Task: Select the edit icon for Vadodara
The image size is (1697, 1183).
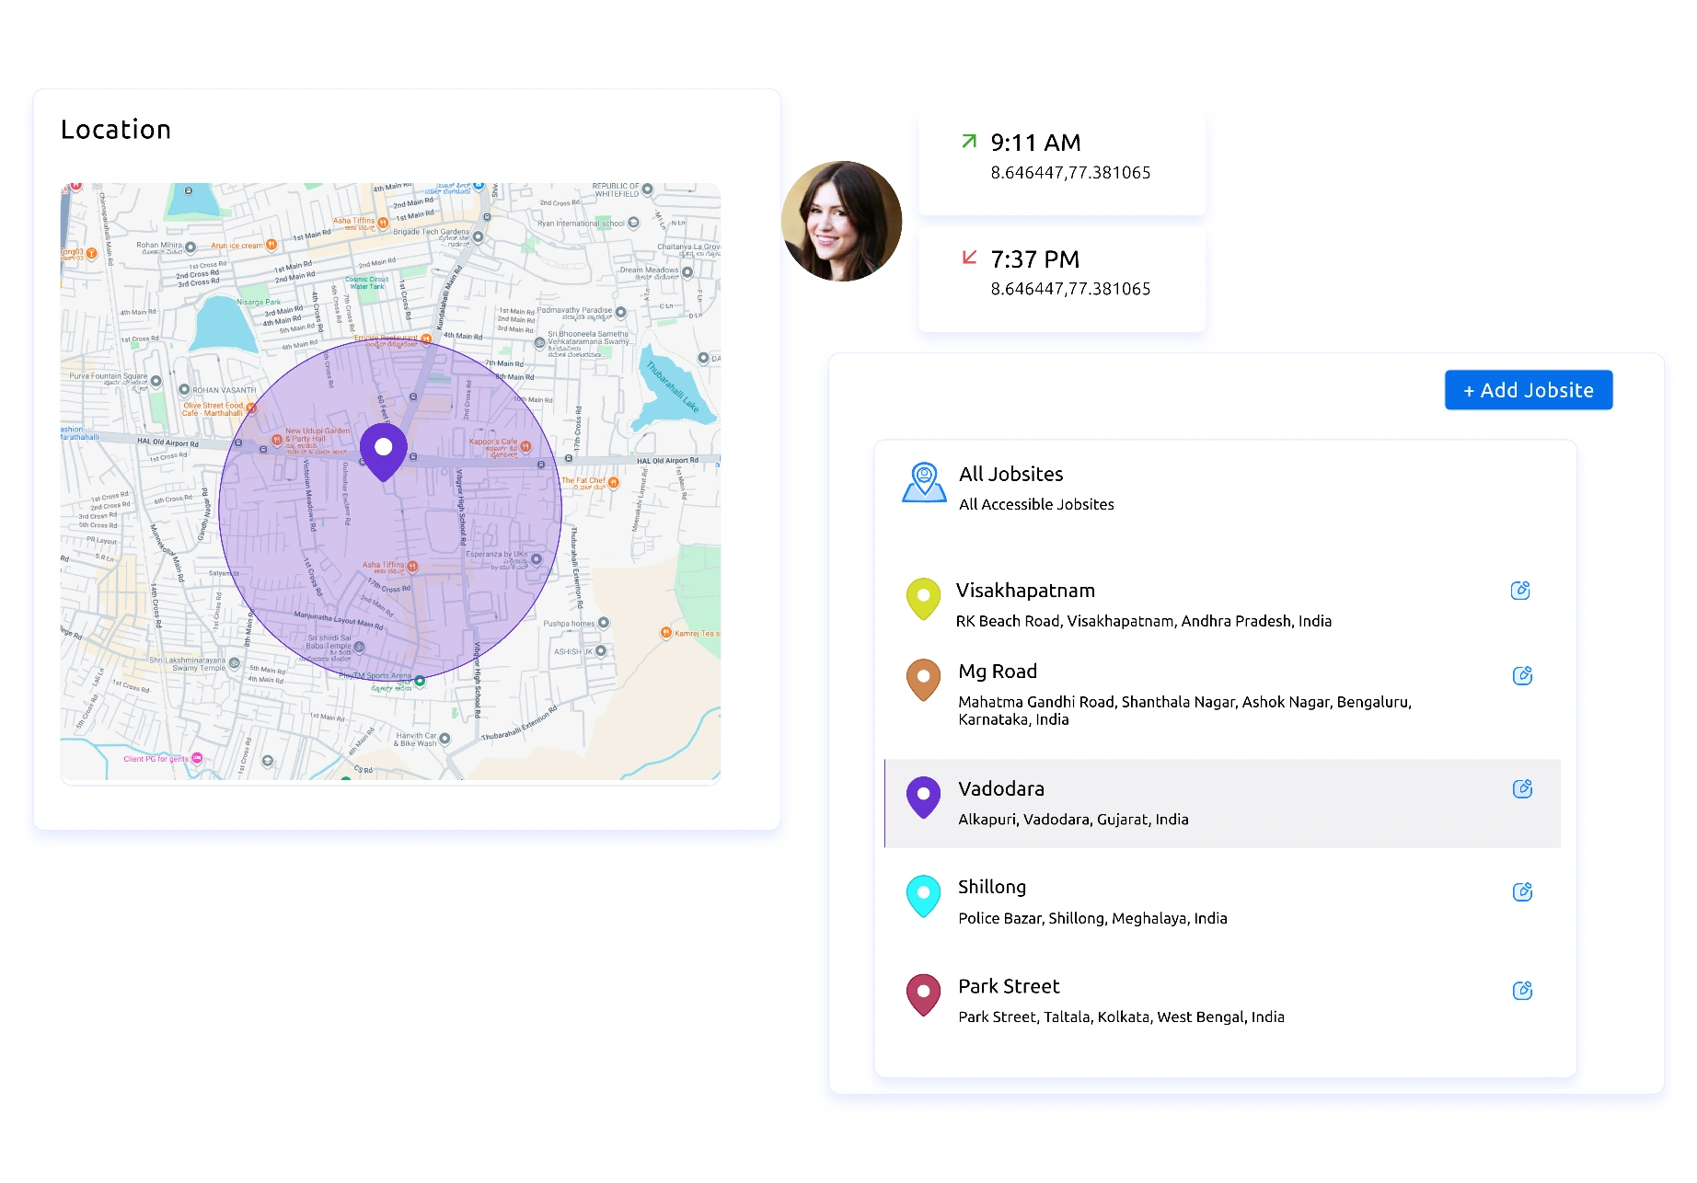Action: pos(1523,788)
